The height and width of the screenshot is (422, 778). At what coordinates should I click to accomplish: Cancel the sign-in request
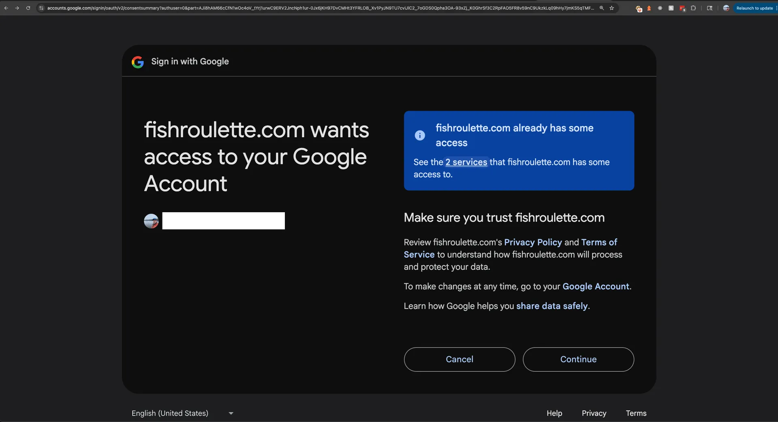pyautogui.click(x=459, y=359)
